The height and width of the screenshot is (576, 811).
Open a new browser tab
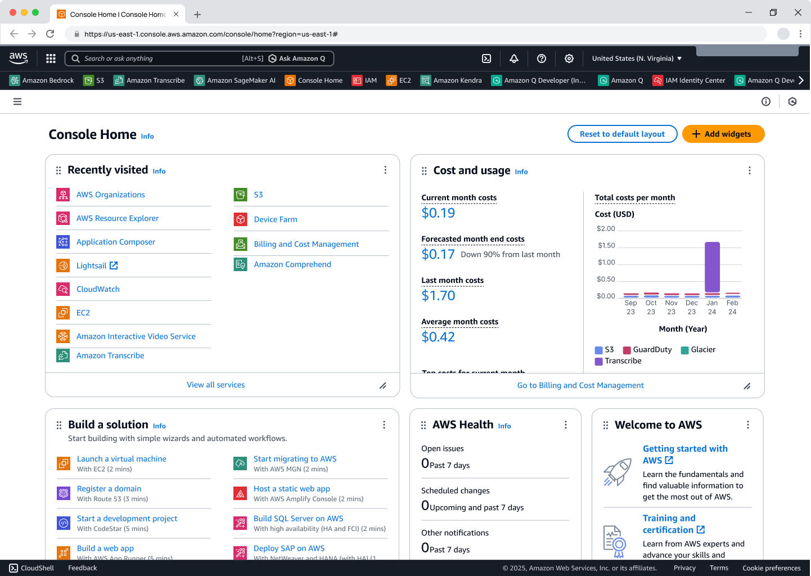[197, 15]
